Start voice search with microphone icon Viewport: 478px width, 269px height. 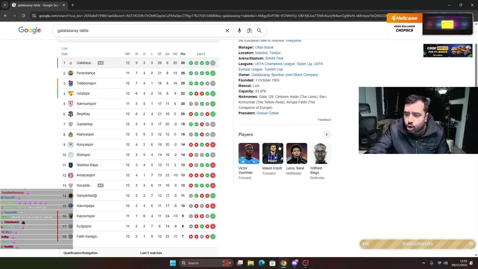point(239,31)
